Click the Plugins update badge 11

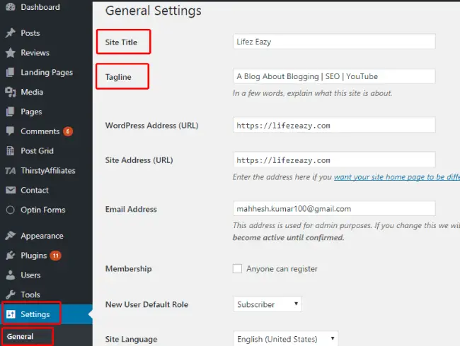point(55,256)
